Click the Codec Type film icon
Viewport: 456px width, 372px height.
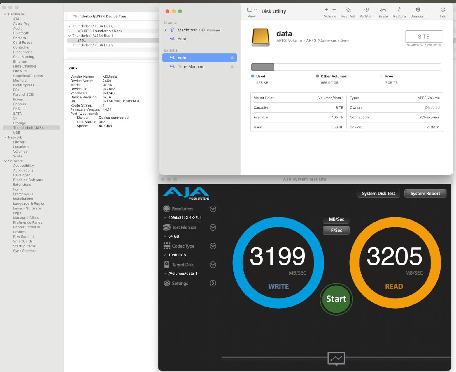(167, 246)
